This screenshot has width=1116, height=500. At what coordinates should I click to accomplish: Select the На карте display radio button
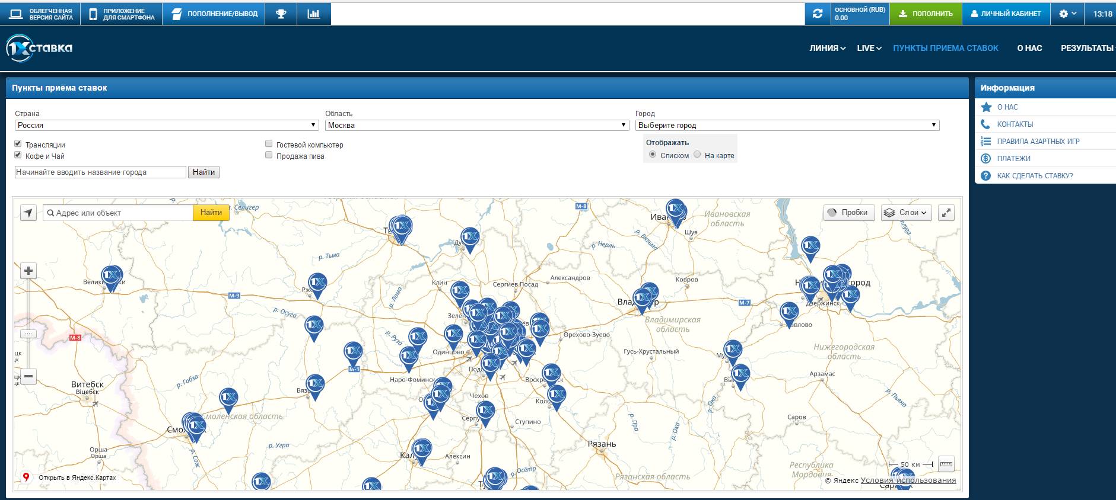tap(697, 155)
